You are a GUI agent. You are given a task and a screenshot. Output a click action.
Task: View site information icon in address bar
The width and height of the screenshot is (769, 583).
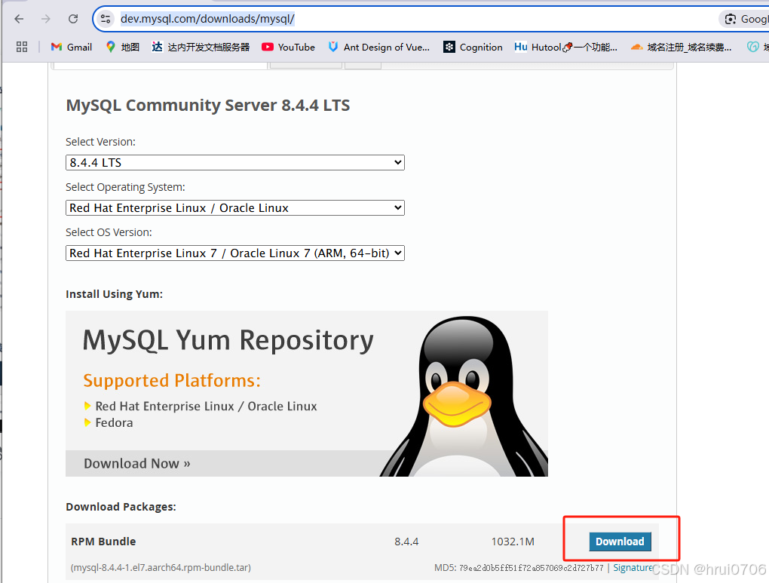point(105,19)
